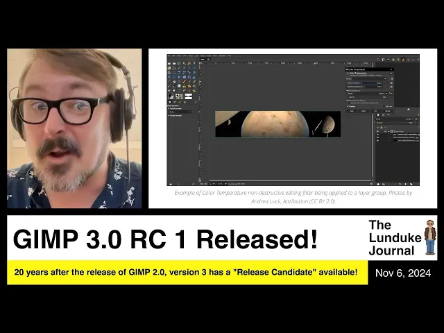The height and width of the screenshot is (333, 444).
Task: Adjust the Original temperature slider
Action: point(365,83)
